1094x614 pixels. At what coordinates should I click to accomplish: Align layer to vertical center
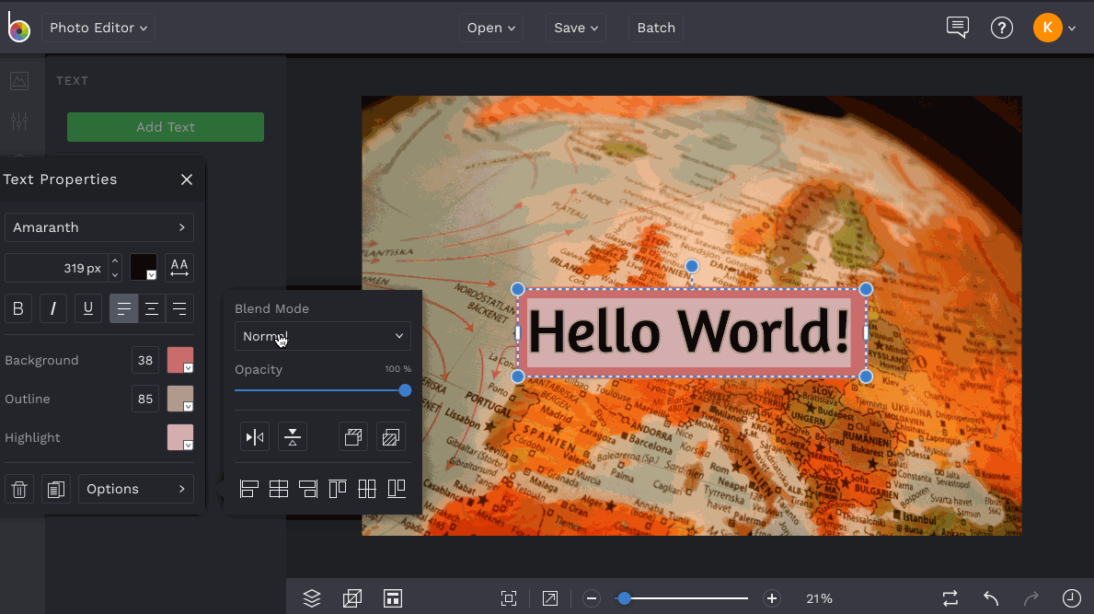(367, 489)
